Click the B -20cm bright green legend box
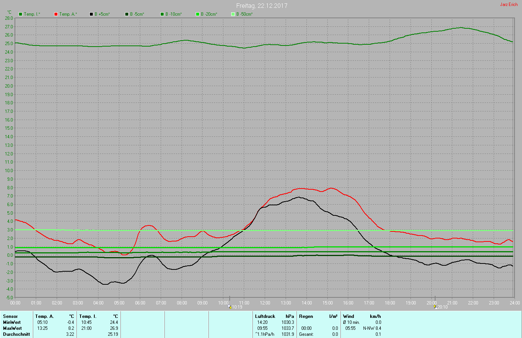The width and height of the screenshot is (522, 338). [198, 14]
